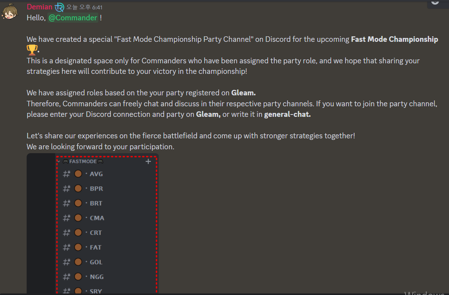Open the BRT channel
This screenshot has height=295, width=449.
click(96, 203)
